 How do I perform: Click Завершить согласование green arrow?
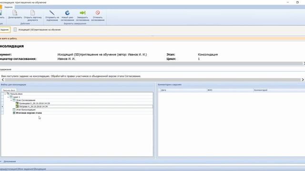point(82,13)
